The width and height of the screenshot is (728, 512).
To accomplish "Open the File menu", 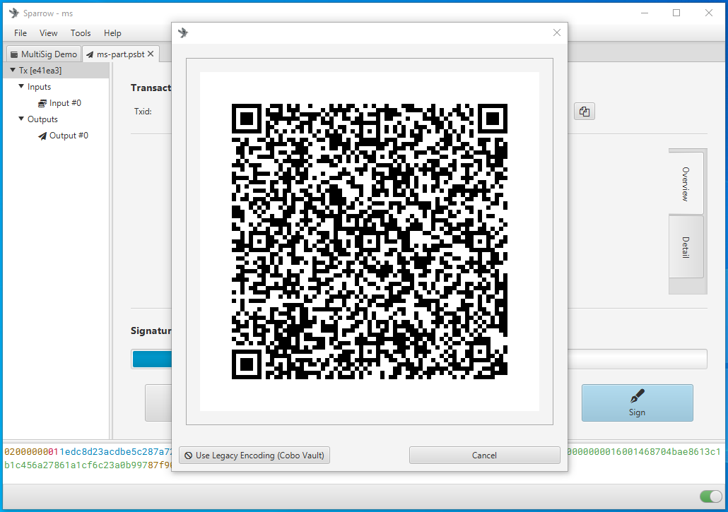I will pos(20,33).
